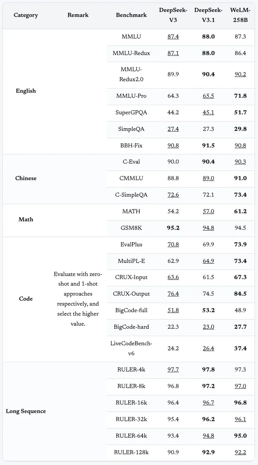
Task: Select the Code category label
Action: pos(26,299)
